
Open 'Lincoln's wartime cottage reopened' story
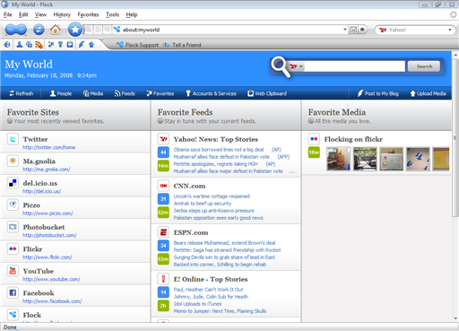pos(212,196)
